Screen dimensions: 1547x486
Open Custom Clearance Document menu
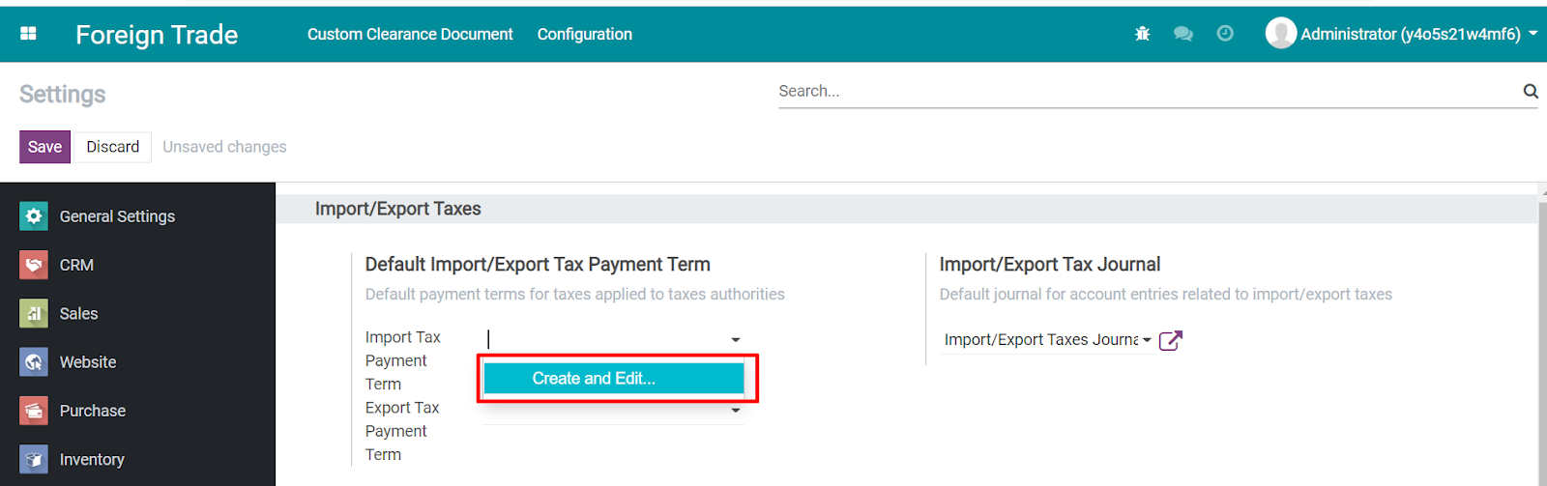tap(410, 34)
